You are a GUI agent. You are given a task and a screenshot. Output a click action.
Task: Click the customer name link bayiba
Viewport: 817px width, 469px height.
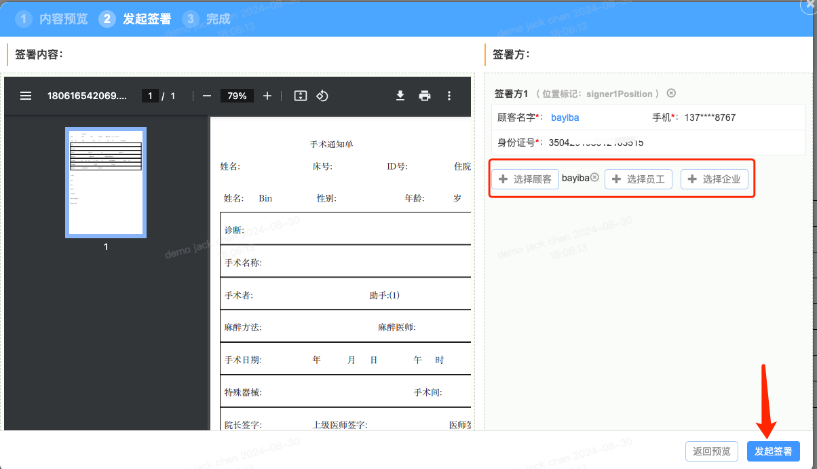pos(565,117)
